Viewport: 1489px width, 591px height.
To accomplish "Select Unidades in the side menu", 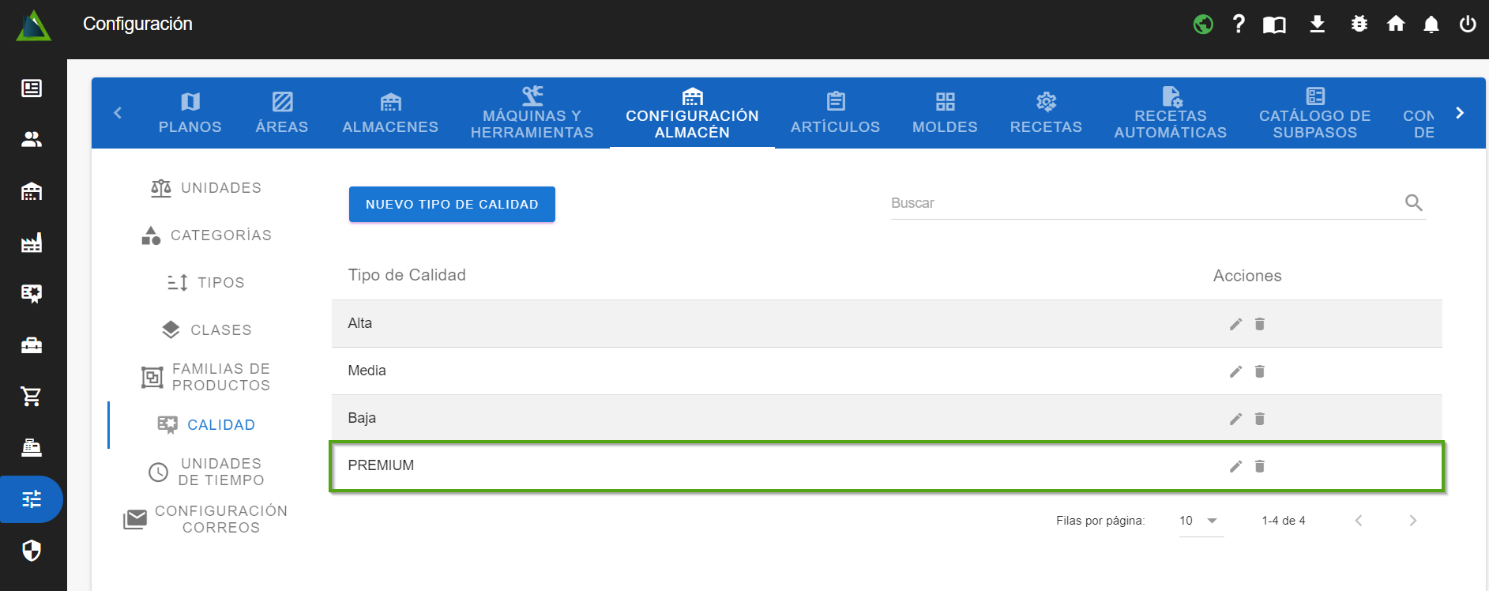I will tap(206, 188).
